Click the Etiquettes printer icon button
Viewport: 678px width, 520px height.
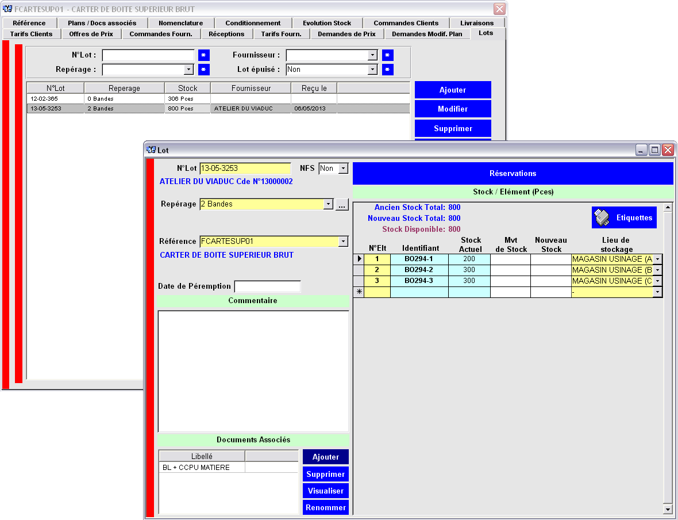(624, 217)
